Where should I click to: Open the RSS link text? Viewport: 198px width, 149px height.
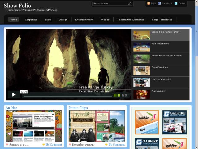point(153,3)
